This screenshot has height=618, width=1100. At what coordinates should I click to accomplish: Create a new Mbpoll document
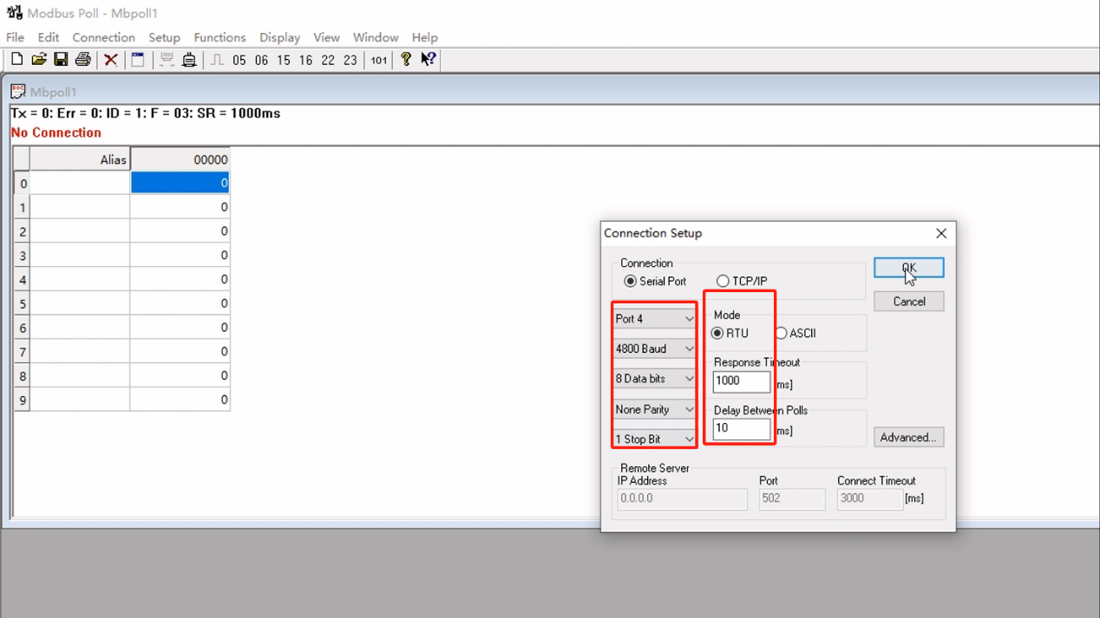tap(16, 59)
